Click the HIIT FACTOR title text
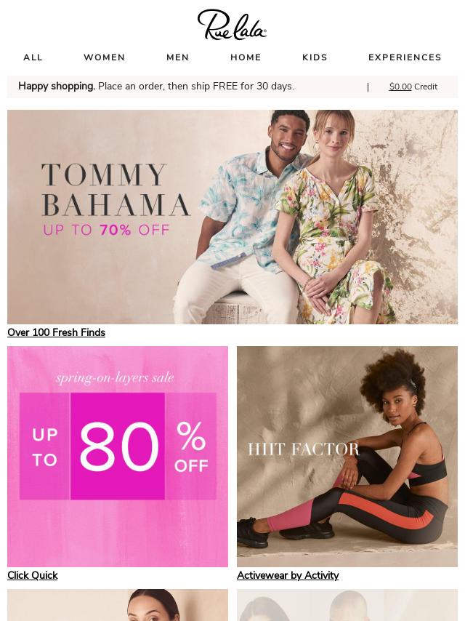Screen dimensions: 465x621 pos(303,449)
